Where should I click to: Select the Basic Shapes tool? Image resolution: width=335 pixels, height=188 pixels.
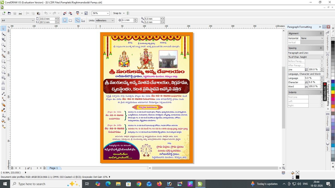tap(3, 78)
